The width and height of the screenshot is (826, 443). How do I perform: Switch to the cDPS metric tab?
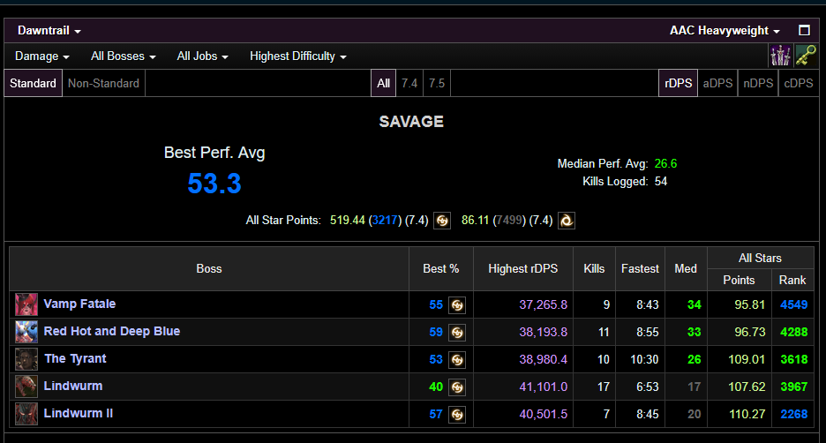tap(799, 83)
